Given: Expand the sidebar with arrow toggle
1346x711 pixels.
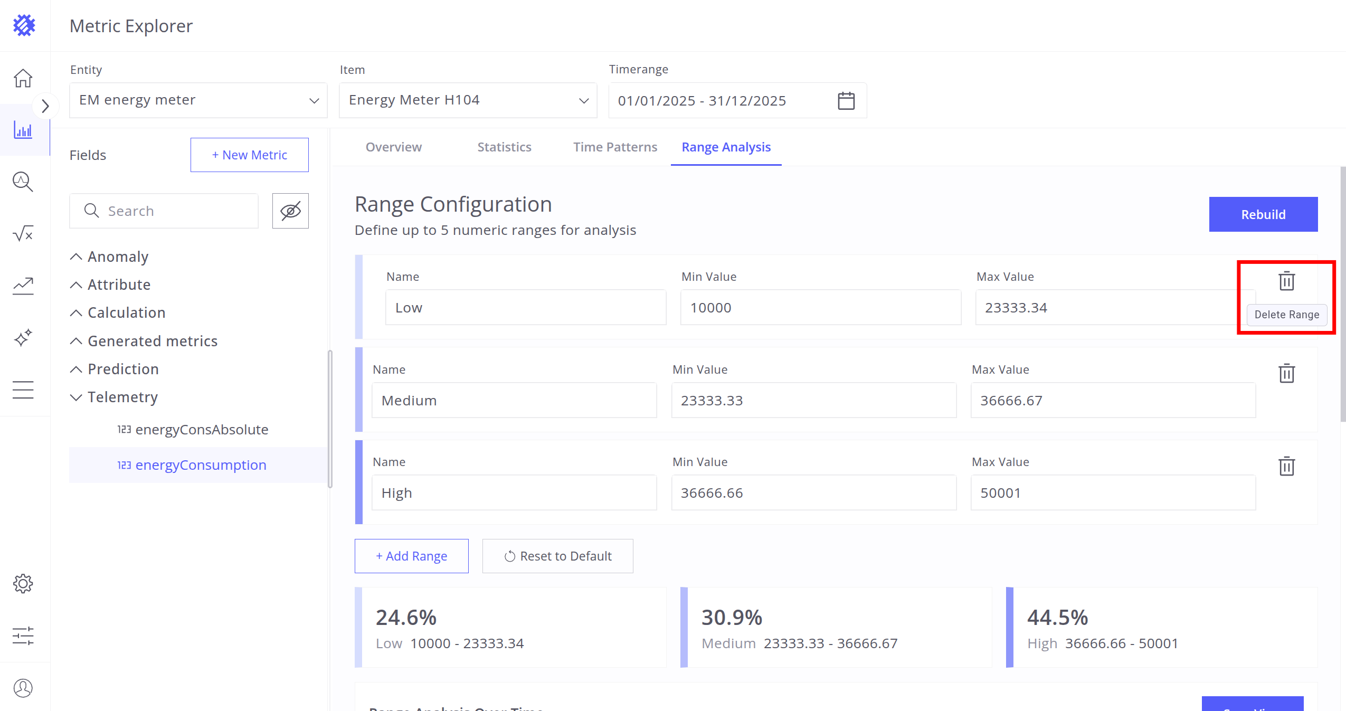Looking at the screenshot, I should 45,107.
